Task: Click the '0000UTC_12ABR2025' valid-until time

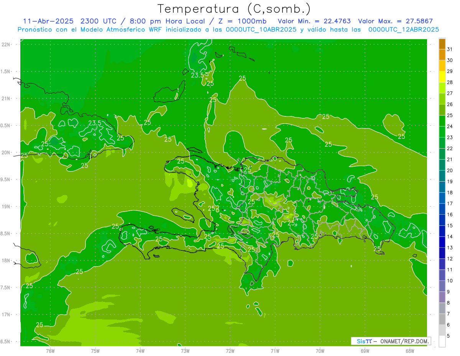Action: 404,30
